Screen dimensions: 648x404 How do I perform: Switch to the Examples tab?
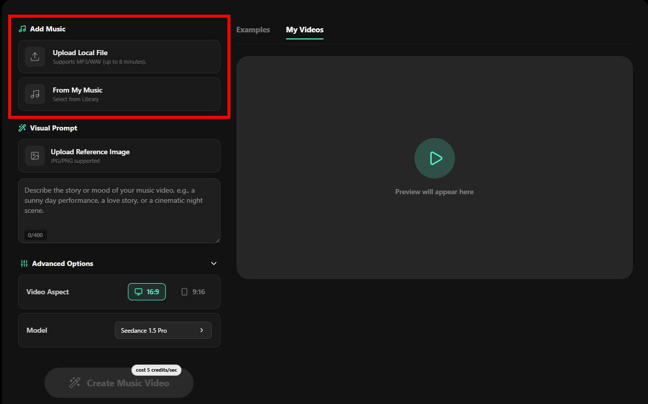[x=253, y=30]
